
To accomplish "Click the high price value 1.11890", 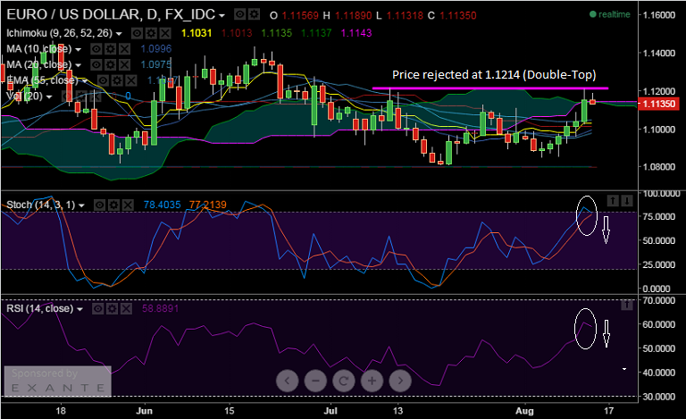I will point(353,16).
